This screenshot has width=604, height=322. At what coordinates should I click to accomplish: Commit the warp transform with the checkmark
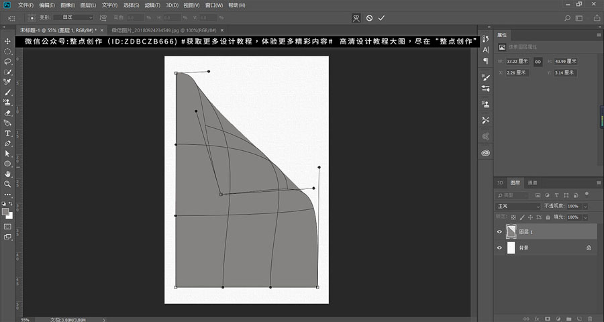tap(381, 17)
